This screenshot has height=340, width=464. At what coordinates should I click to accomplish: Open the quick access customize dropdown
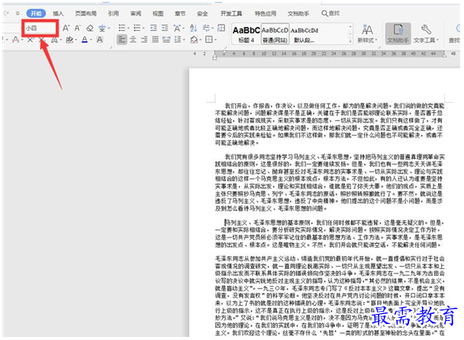(x=18, y=13)
